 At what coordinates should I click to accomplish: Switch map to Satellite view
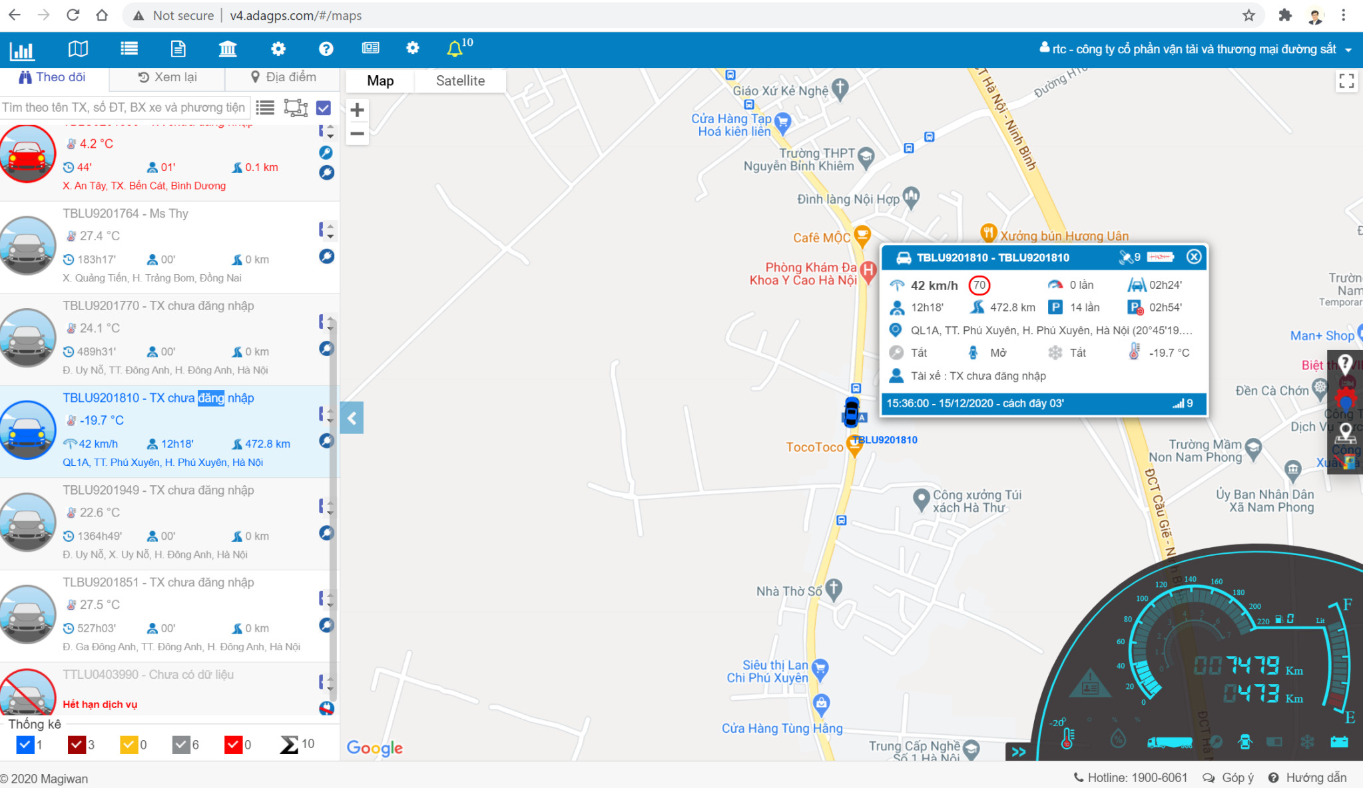[460, 81]
